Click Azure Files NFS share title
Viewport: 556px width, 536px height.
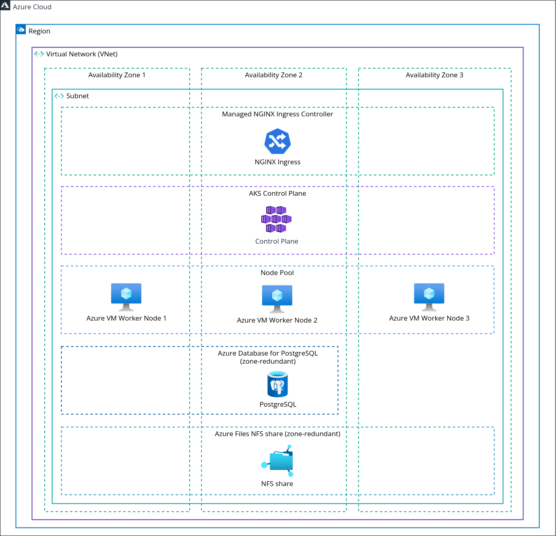277,434
